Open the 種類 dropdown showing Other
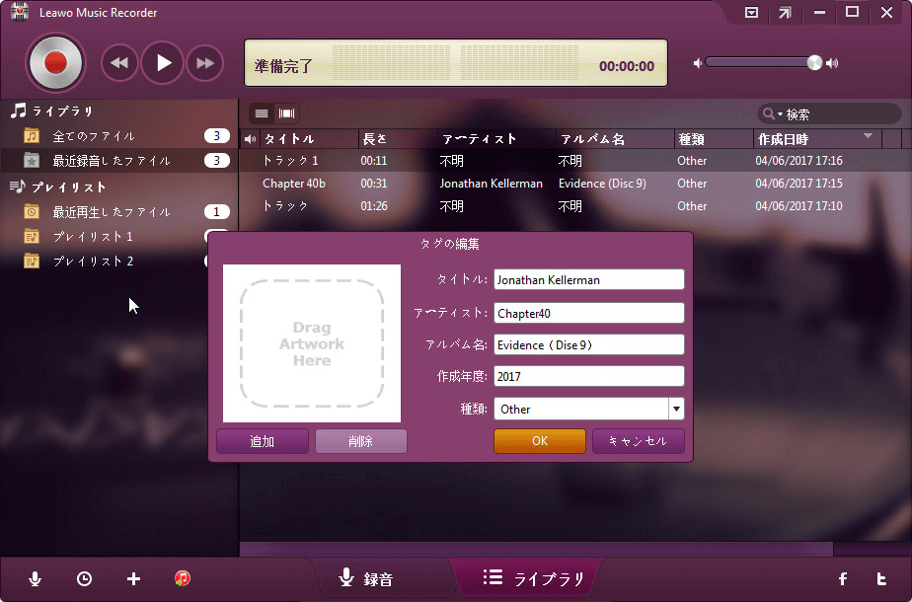 (677, 408)
